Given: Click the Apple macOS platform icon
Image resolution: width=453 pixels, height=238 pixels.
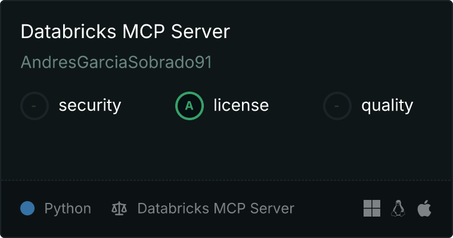Looking at the screenshot, I should 424,208.
